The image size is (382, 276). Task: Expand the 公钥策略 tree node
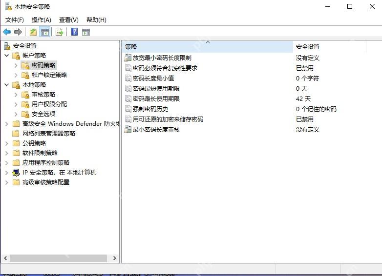click(6, 143)
